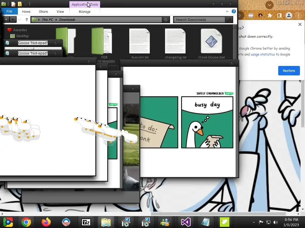The image size is (305, 228).
Task: Go up one folder level with Up arrow
Action: click(27, 20)
